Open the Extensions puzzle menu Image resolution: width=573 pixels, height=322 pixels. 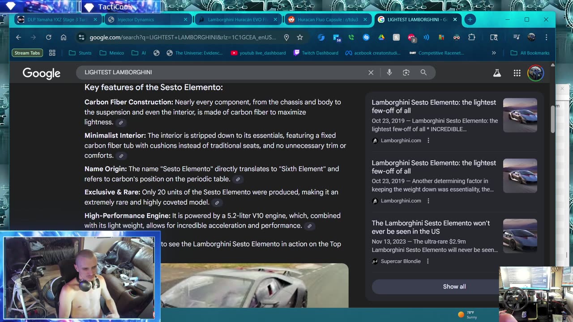click(472, 38)
